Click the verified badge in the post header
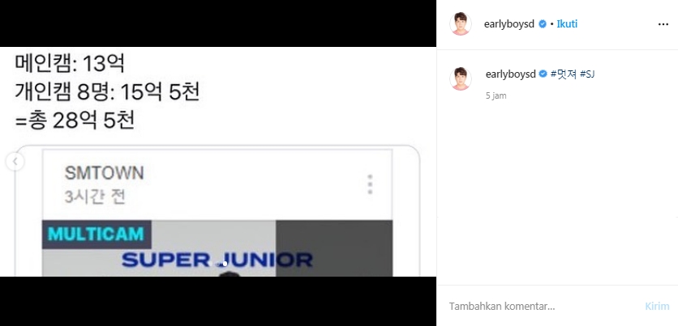This screenshot has width=678, height=326. pos(543,24)
